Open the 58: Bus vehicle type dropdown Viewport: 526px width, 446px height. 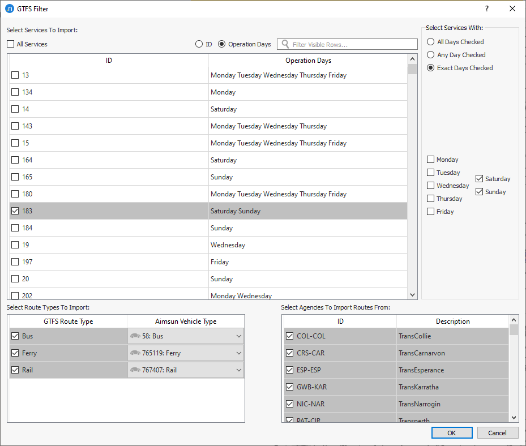pos(238,337)
